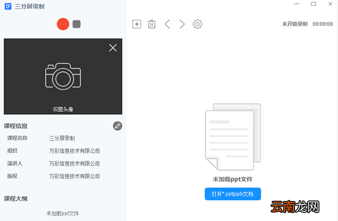Delete using the trash can icon

(152, 24)
